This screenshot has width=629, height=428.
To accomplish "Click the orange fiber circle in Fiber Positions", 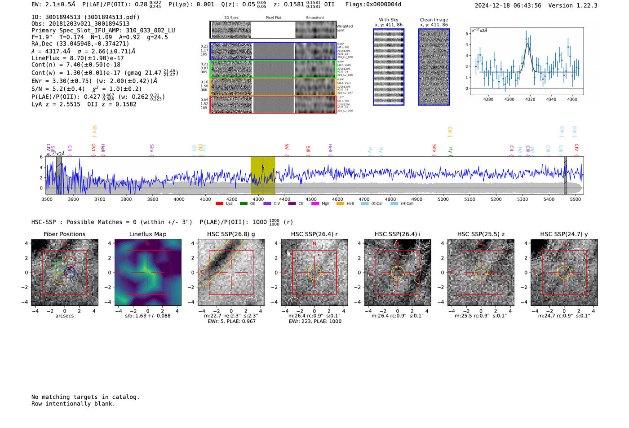I will click(x=60, y=278).
